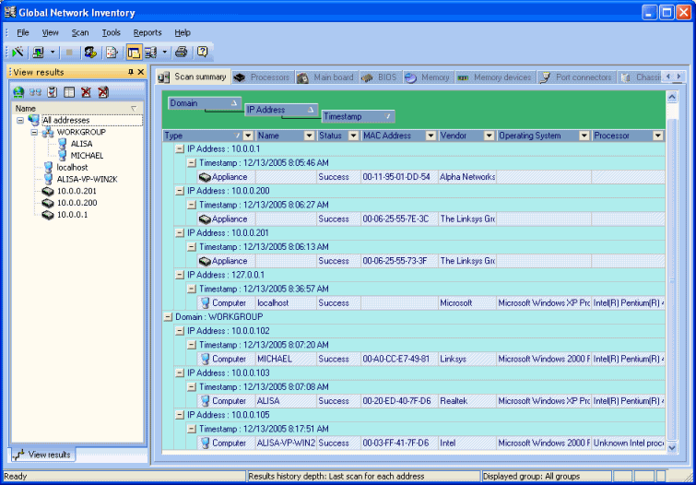Click the computers layout toolbar icon

coord(151,53)
